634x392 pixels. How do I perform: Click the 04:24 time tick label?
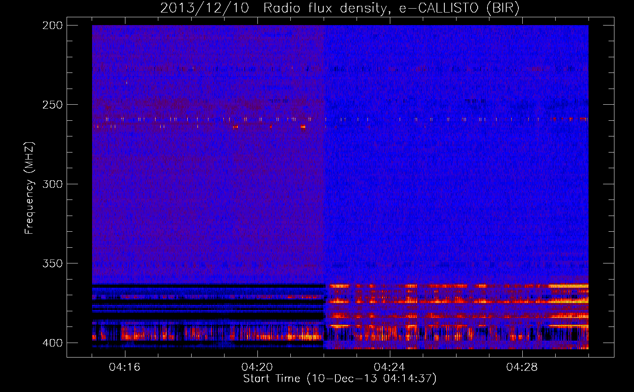(x=389, y=367)
